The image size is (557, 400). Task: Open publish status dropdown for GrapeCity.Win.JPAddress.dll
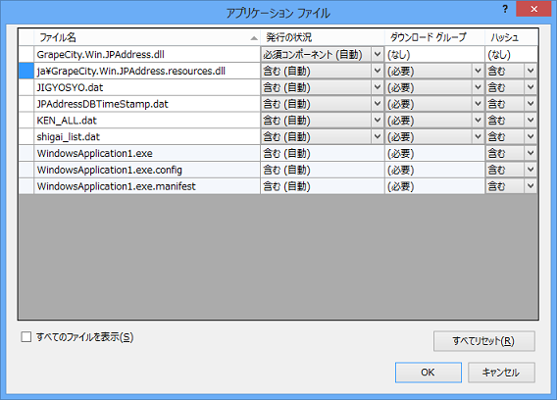pyautogui.click(x=378, y=54)
